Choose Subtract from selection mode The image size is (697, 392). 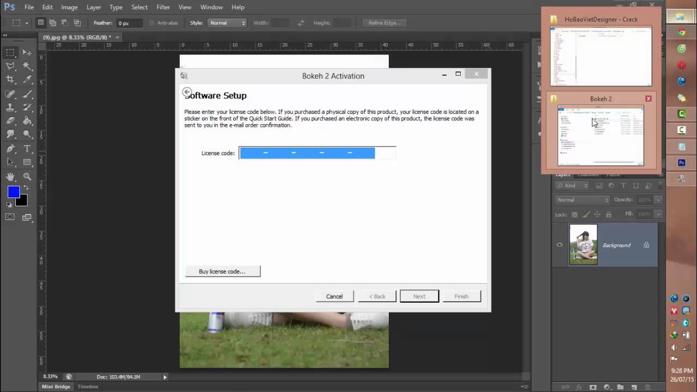point(65,23)
